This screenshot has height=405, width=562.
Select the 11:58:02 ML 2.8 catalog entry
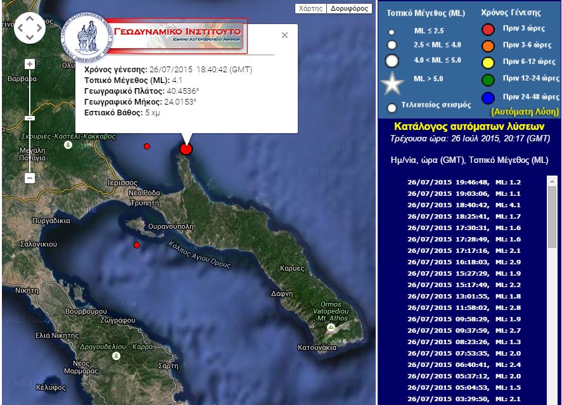464,307
